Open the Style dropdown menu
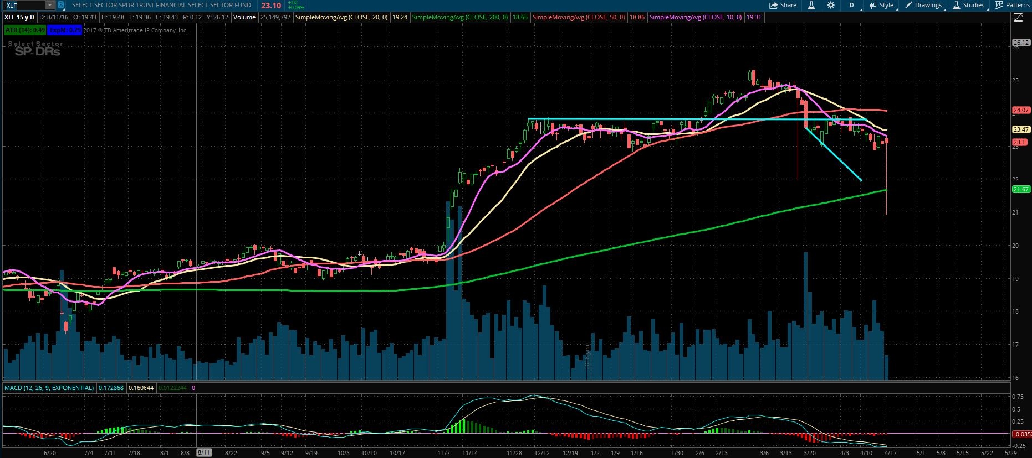 (882, 5)
